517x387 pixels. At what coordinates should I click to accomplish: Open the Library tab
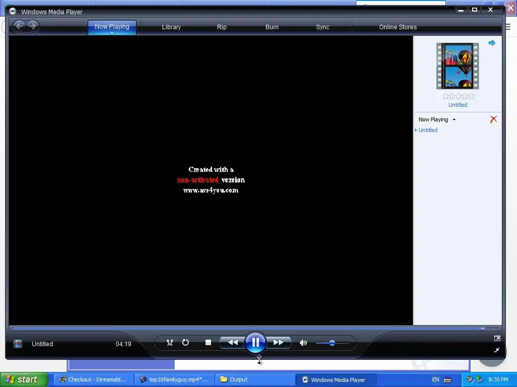pos(172,27)
